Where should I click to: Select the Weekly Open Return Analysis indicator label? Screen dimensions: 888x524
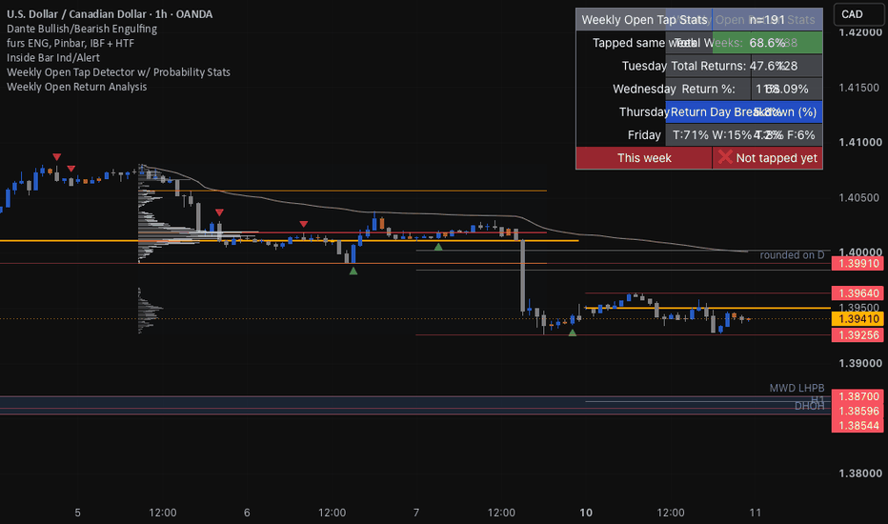pyautogui.click(x=76, y=87)
